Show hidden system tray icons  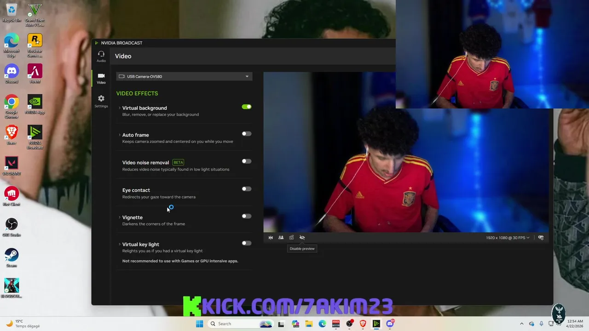pos(521,324)
